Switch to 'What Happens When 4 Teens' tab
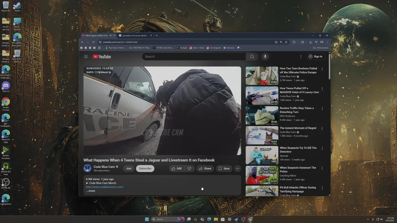The width and height of the screenshot is (397, 223). tap(96, 36)
